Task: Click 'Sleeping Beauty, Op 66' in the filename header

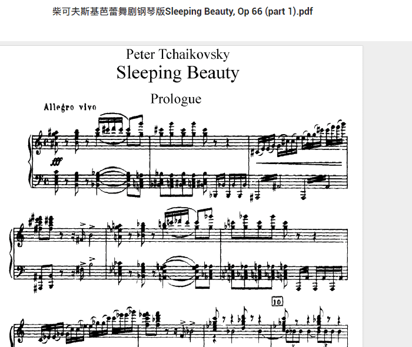Action: pos(214,12)
